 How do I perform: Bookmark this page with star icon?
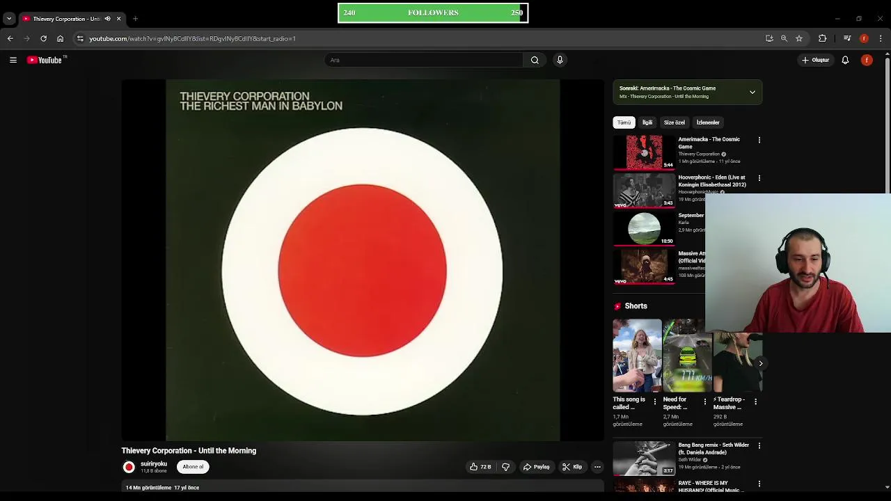click(799, 38)
